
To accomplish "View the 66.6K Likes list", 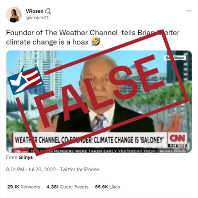I will point(107,187).
